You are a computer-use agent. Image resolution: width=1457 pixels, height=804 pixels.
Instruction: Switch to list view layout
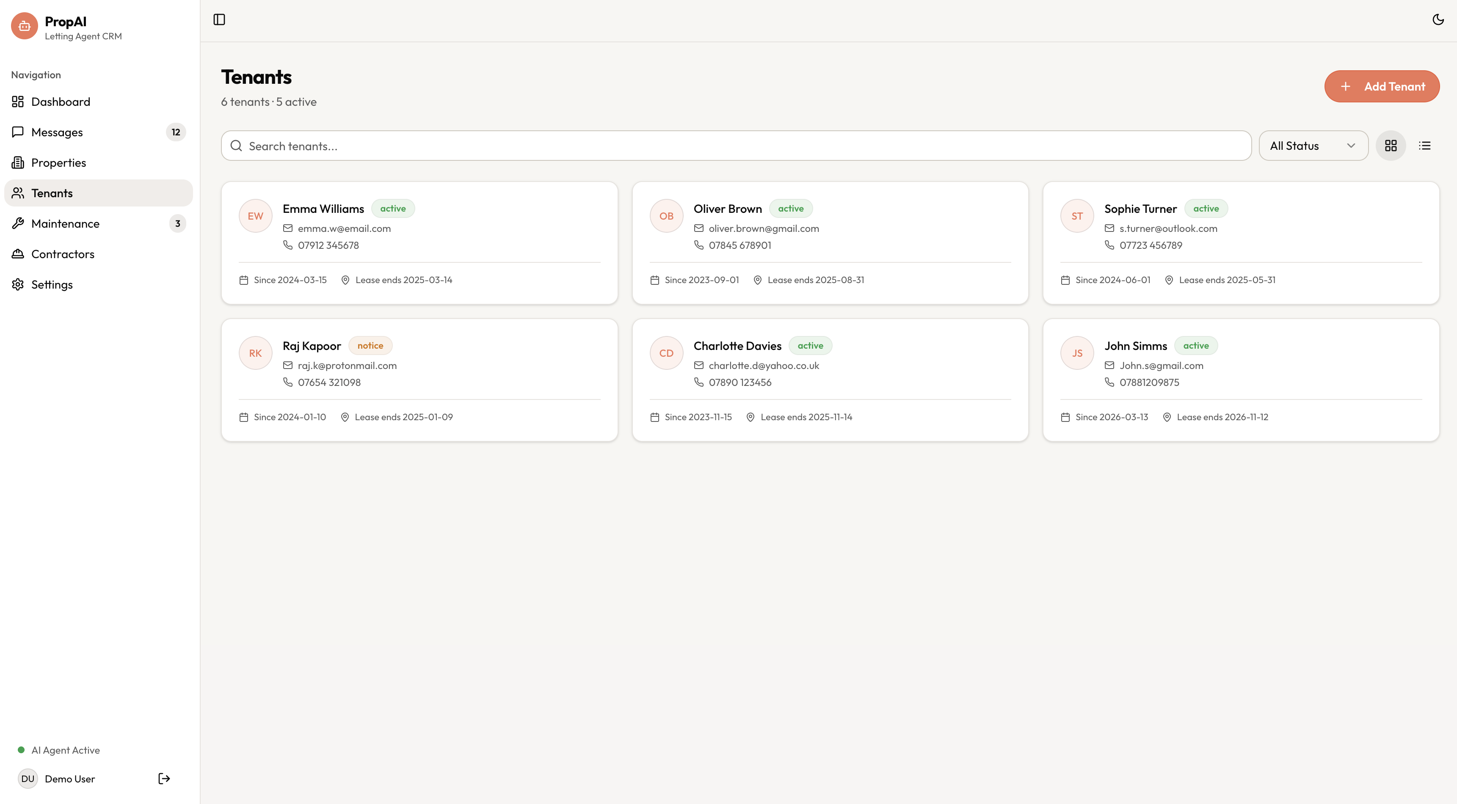pyautogui.click(x=1424, y=146)
